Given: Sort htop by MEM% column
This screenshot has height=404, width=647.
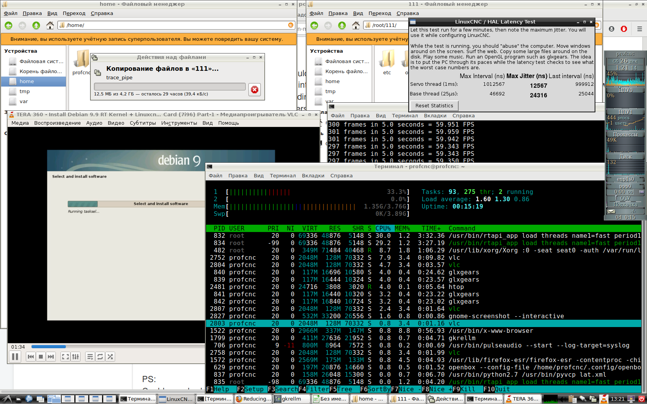Looking at the screenshot, I should (402, 229).
